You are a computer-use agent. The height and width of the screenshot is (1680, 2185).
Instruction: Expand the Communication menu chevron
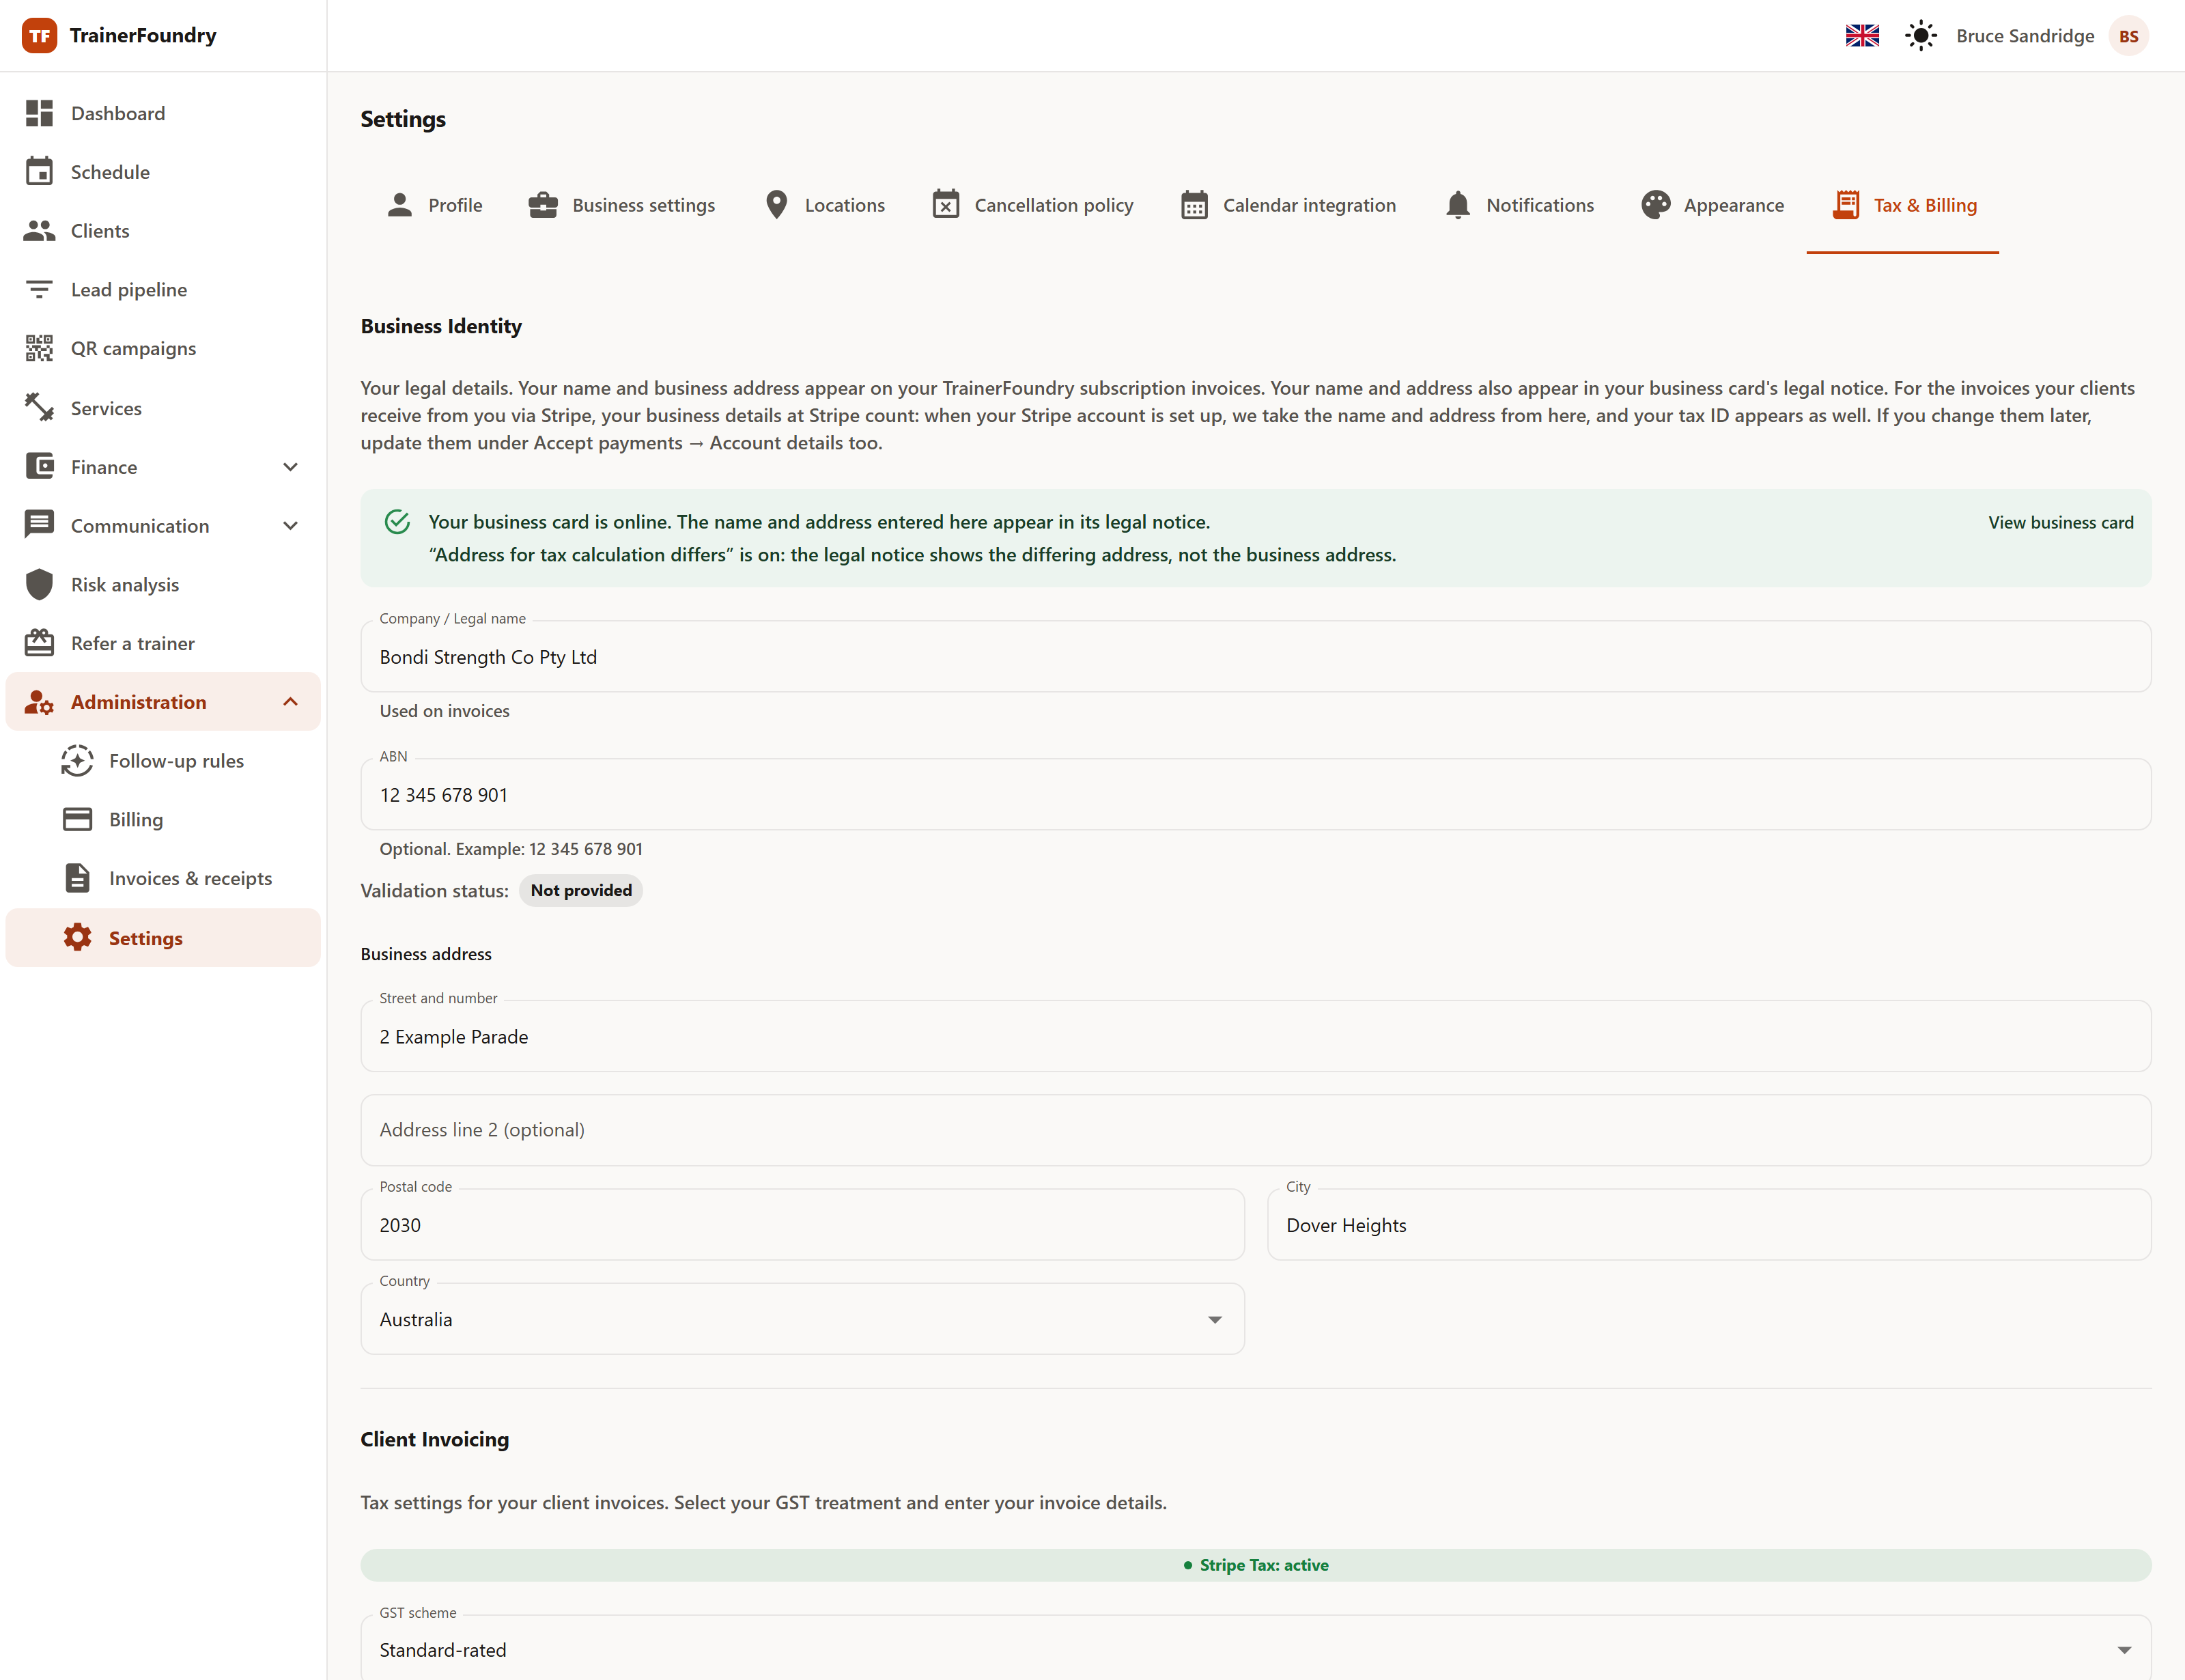click(290, 526)
